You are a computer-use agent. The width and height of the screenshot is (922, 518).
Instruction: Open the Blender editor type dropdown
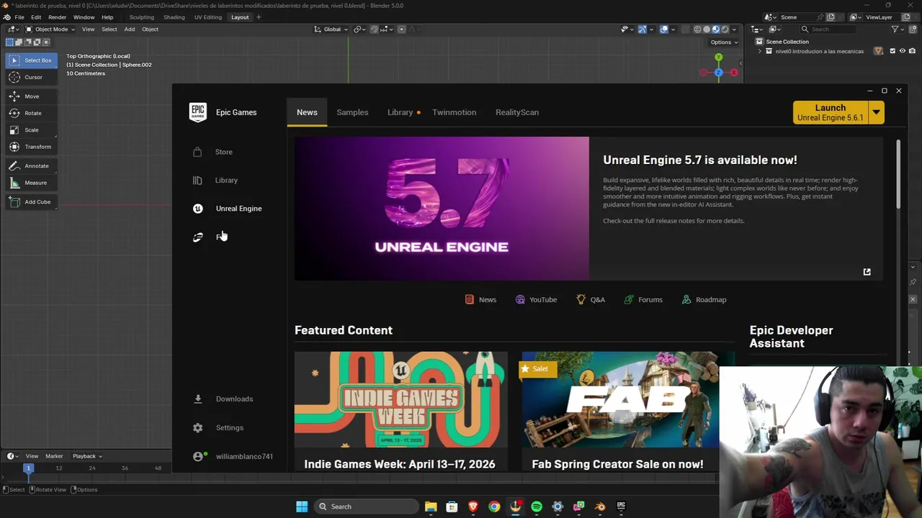click(13, 29)
